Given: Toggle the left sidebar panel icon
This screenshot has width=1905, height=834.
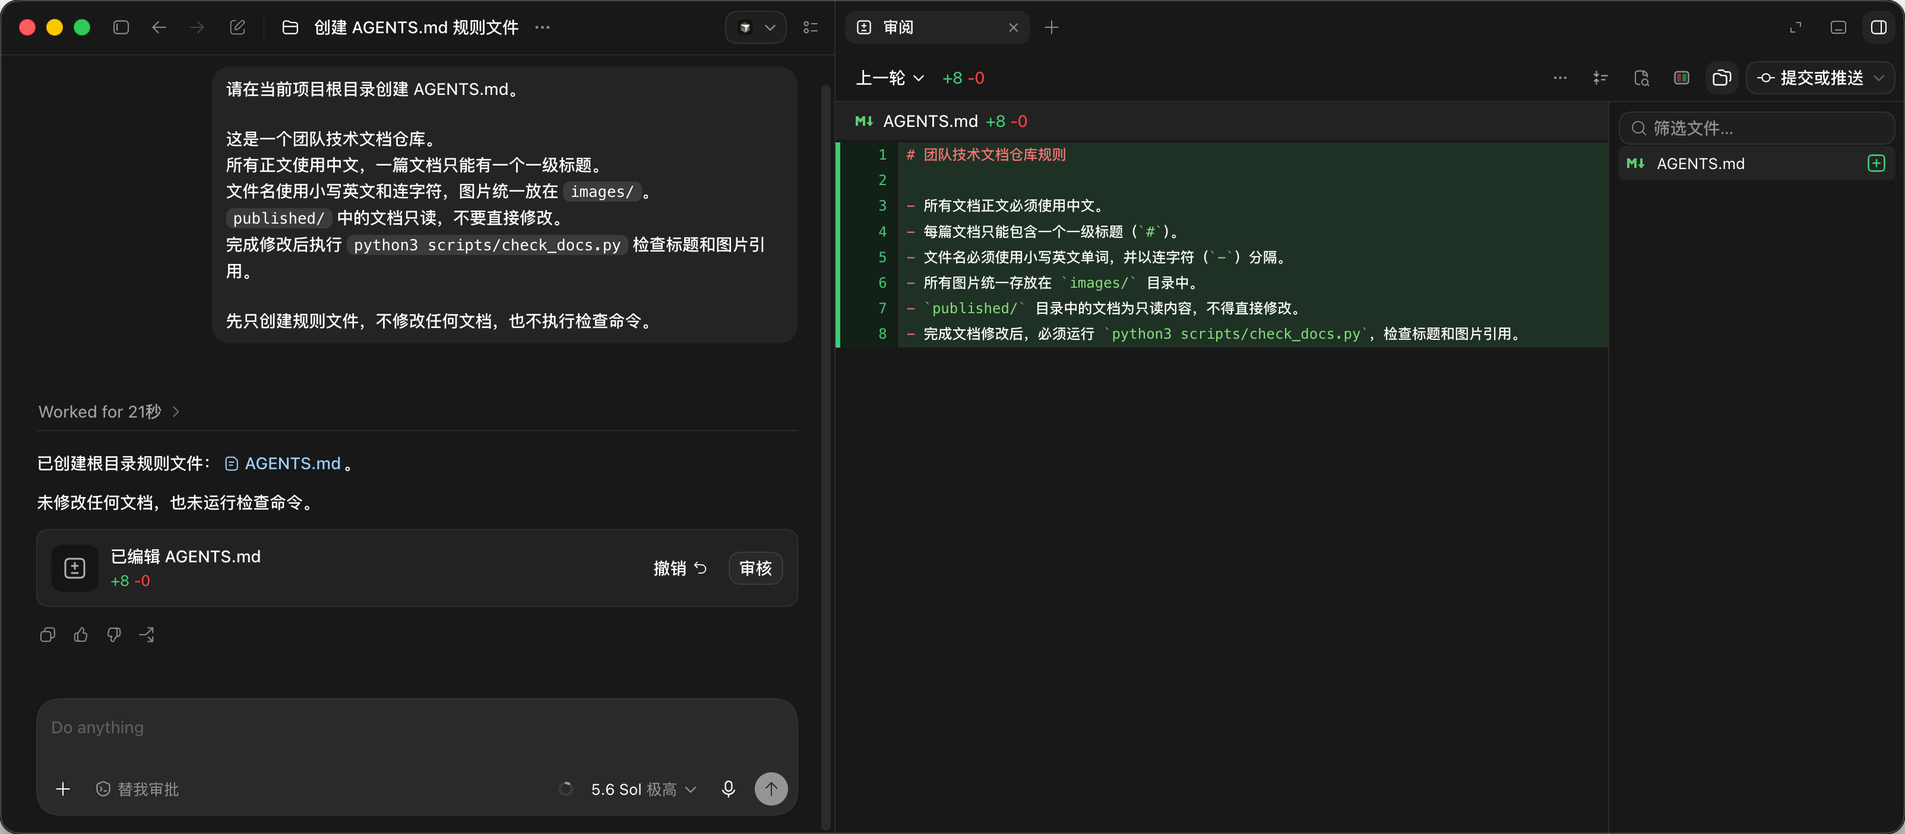Looking at the screenshot, I should point(121,27).
